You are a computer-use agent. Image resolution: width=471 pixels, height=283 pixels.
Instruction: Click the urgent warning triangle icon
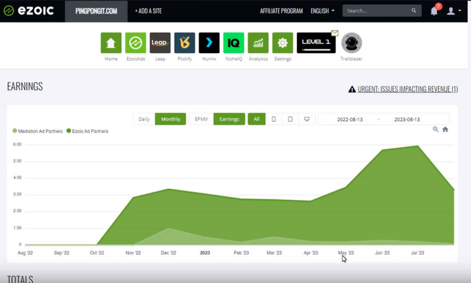click(x=352, y=89)
